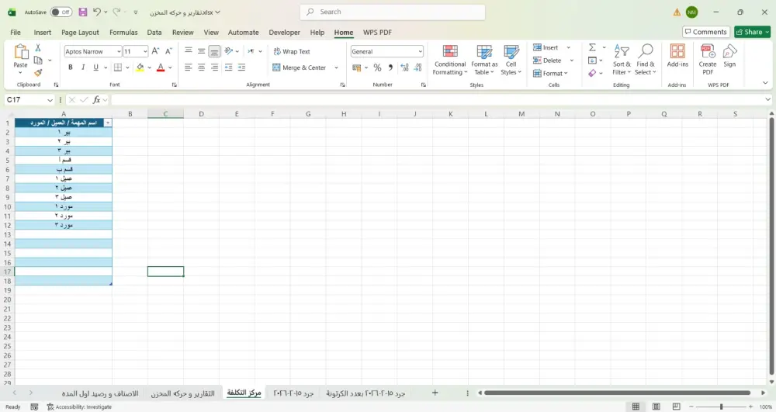The height and width of the screenshot is (412, 776).
Task: Open the font size dropdown
Action: pyautogui.click(x=145, y=51)
